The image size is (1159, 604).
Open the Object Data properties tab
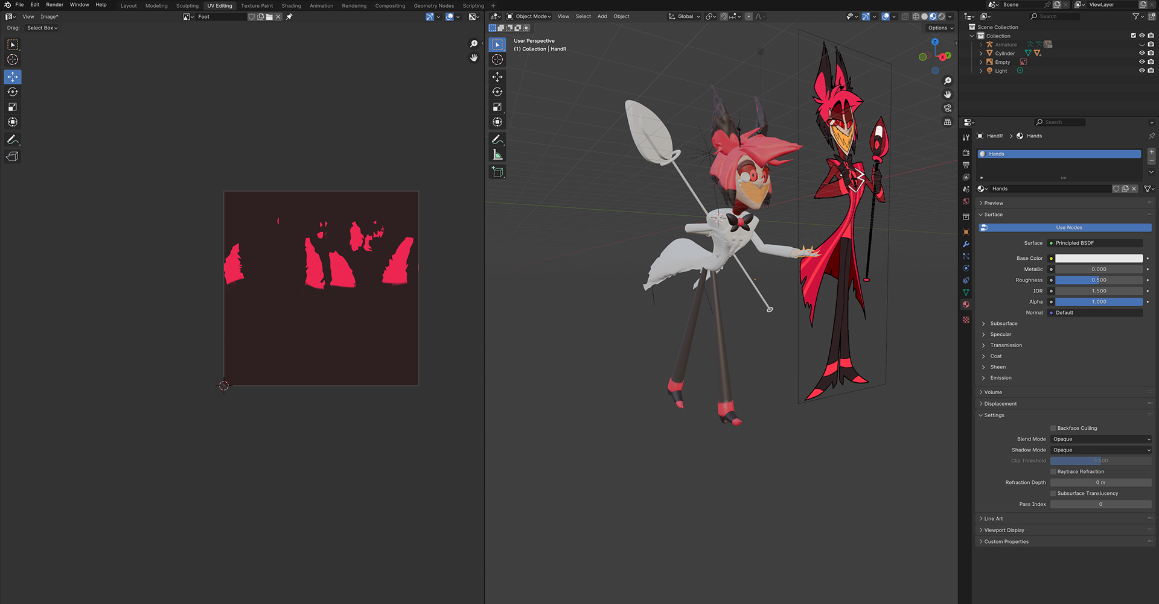(966, 292)
